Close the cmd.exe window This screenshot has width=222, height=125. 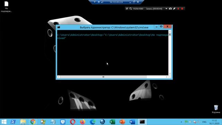pyautogui.click(x=167, y=26)
